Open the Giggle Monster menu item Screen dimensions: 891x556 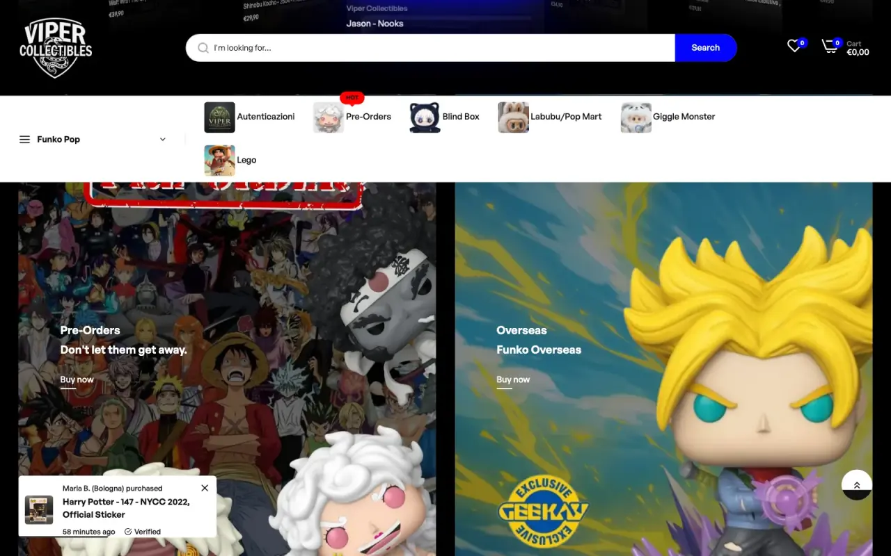tap(684, 117)
